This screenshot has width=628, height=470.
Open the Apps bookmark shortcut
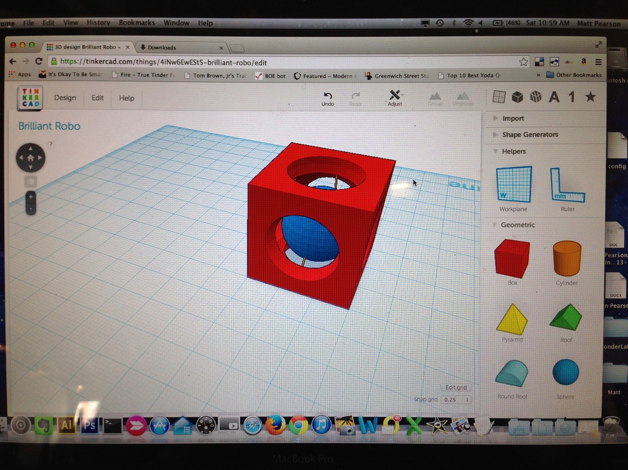click(20, 74)
